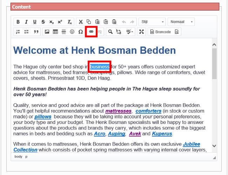Copy the selected text
Viewport: 228px width, 175px height.
[x=89, y=22]
